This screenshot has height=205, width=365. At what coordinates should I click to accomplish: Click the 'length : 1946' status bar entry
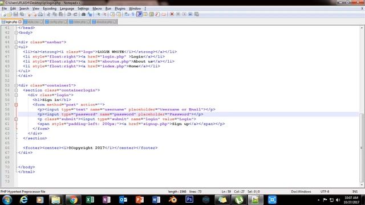pyautogui.click(x=177, y=191)
